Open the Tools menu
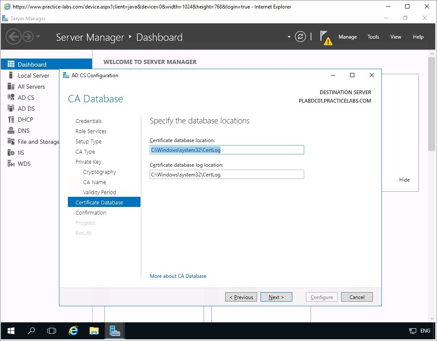This screenshot has height=341, width=437. click(373, 37)
